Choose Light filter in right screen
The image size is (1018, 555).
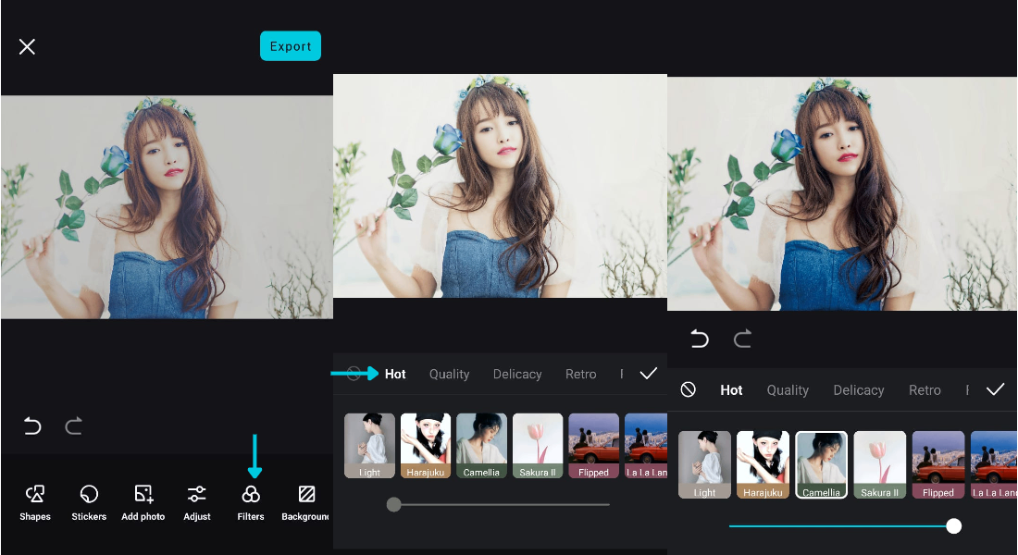704,464
